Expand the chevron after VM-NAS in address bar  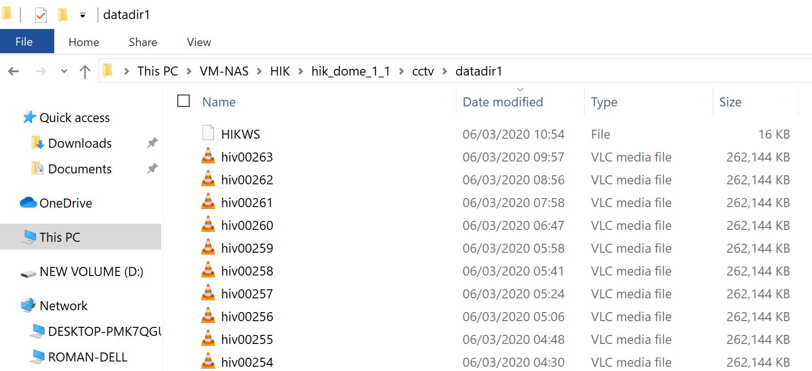click(x=260, y=71)
